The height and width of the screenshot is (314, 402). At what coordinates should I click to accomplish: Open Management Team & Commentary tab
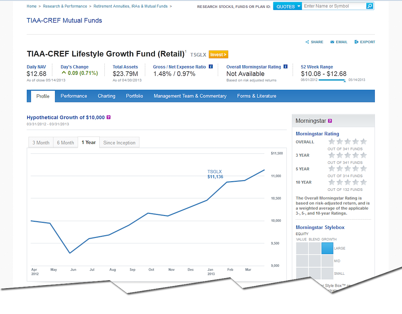[x=190, y=96]
